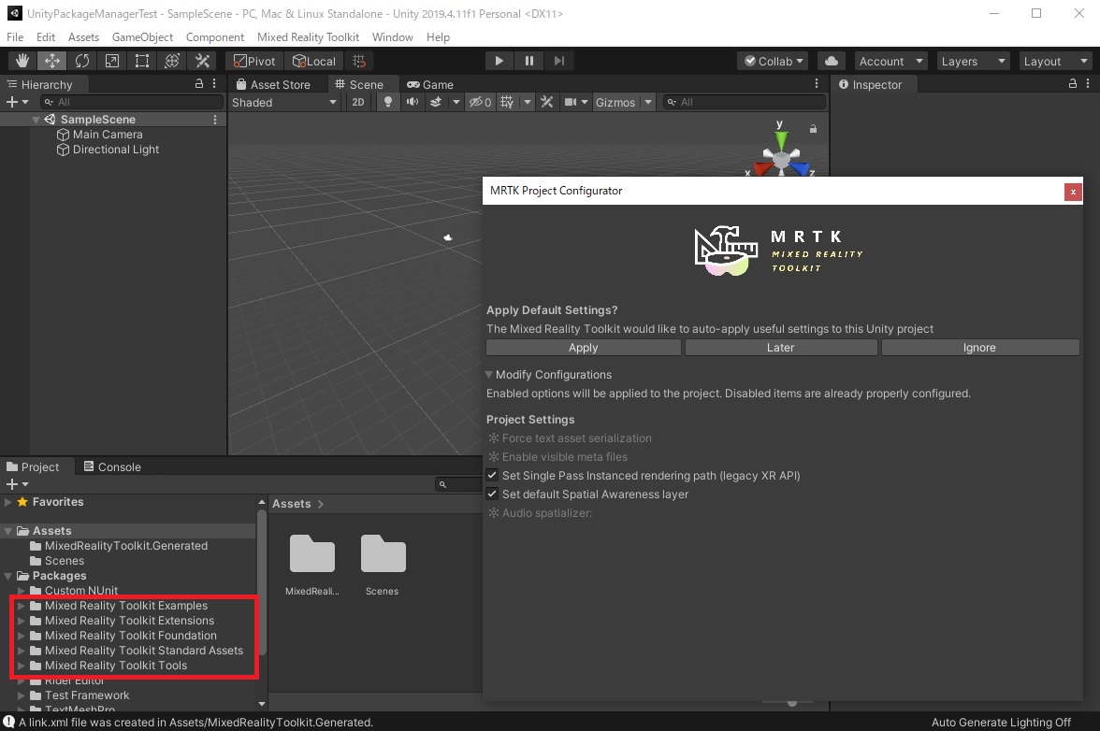Lock the Hierarchy panel

(x=199, y=83)
